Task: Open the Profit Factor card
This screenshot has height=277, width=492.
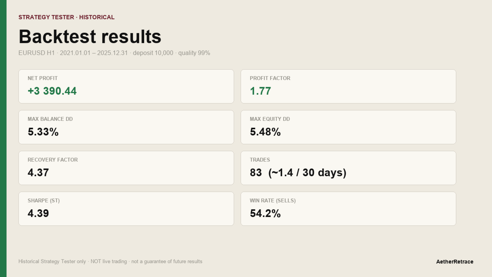Action: (x=348, y=87)
